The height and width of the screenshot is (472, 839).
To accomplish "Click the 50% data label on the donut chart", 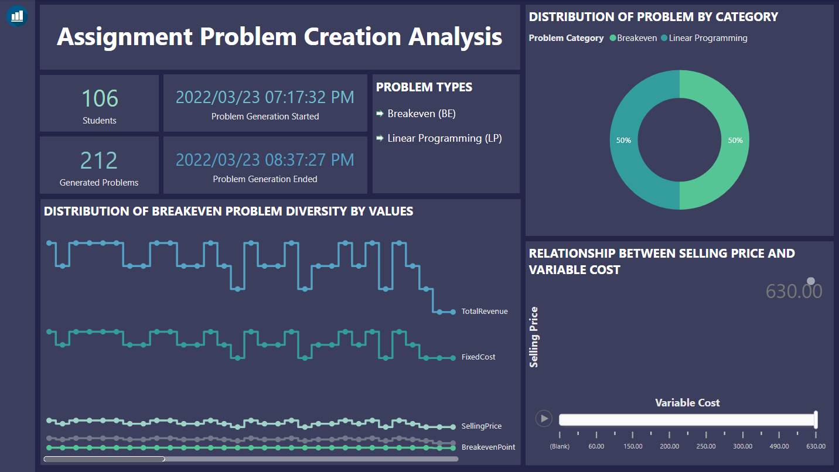I will point(735,141).
